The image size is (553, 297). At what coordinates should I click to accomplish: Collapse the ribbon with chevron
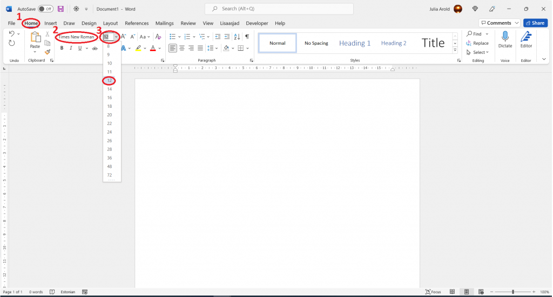[544, 59]
